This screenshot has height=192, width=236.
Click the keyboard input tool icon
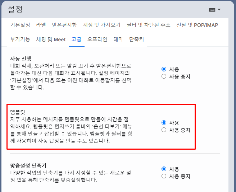pyautogui.click(x=212, y=10)
